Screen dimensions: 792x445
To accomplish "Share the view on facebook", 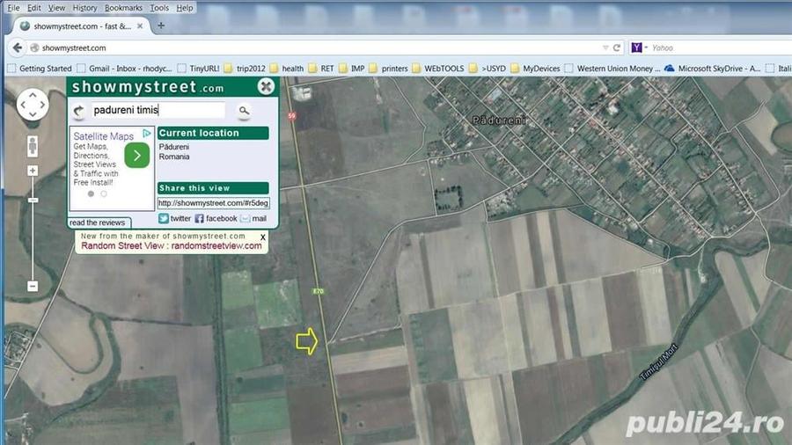I will [x=216, y=218].
